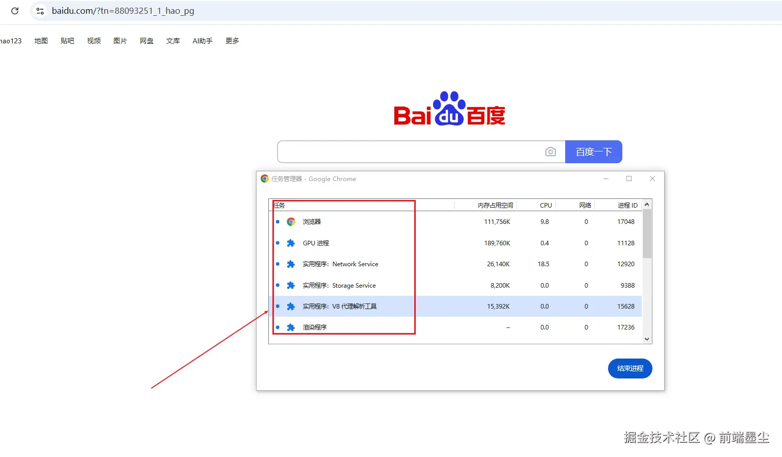This screenshot has width=782, height=457.
Task: Close the task manager window
Action: click(x=652, y=179)
